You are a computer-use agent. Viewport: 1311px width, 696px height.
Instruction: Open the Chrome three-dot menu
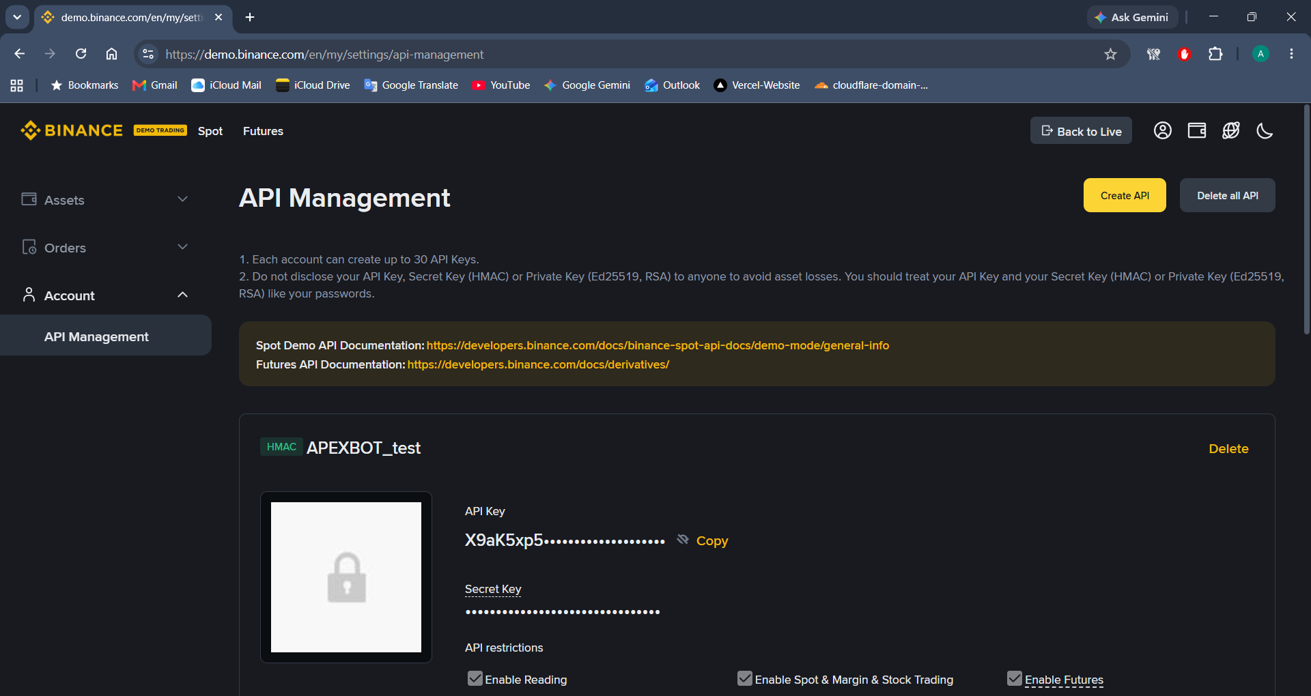1291,54
